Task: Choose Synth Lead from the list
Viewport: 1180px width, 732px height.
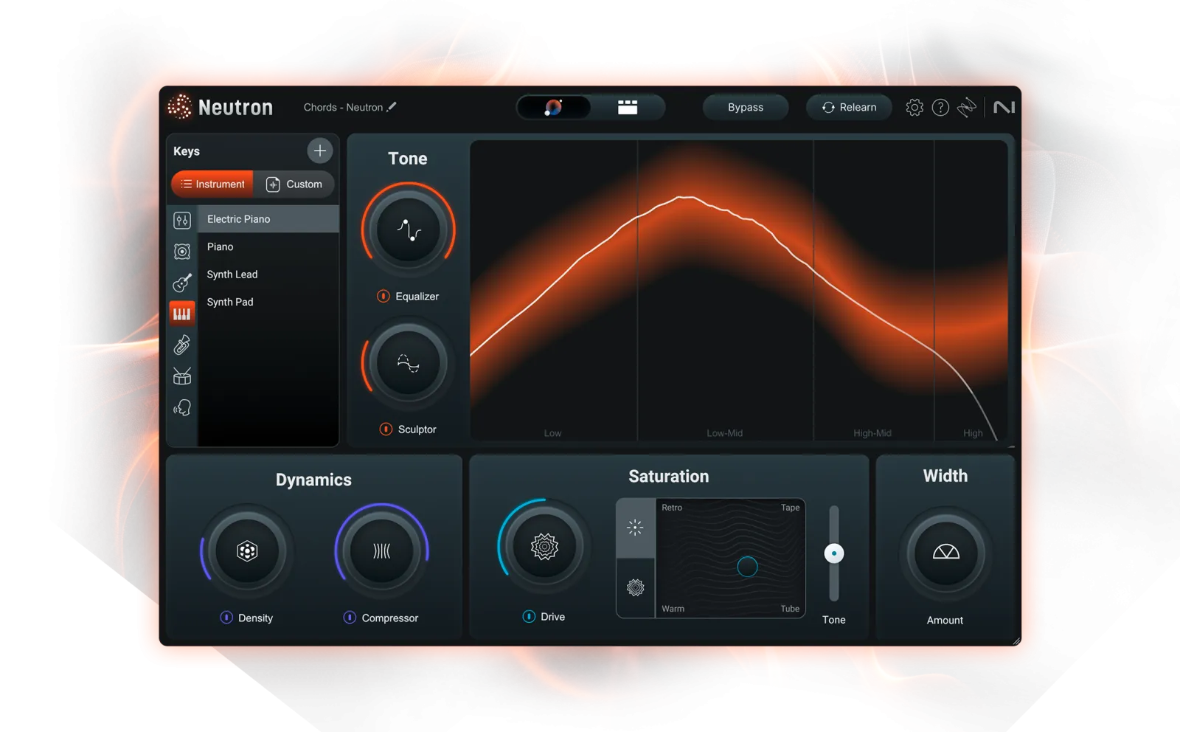Action: click(268, 274)
